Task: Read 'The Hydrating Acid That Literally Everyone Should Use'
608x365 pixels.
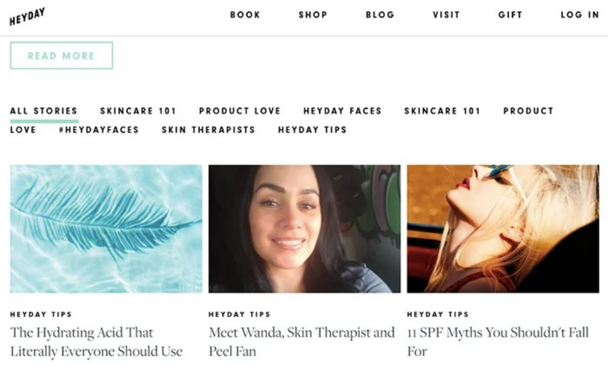Action: pos(97,342)
